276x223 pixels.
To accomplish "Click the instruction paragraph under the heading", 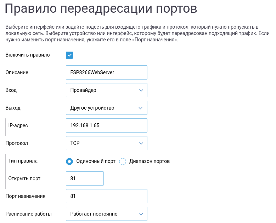I will [x=135, y=33].
